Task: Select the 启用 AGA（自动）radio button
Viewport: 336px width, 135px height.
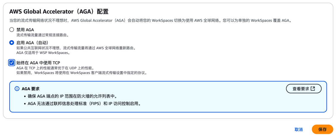Action: tap(12, 43)
